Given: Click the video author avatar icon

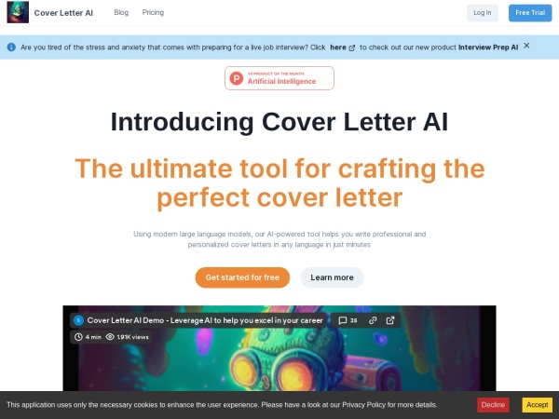Looking at the screenshot, I should click(78, 320).
